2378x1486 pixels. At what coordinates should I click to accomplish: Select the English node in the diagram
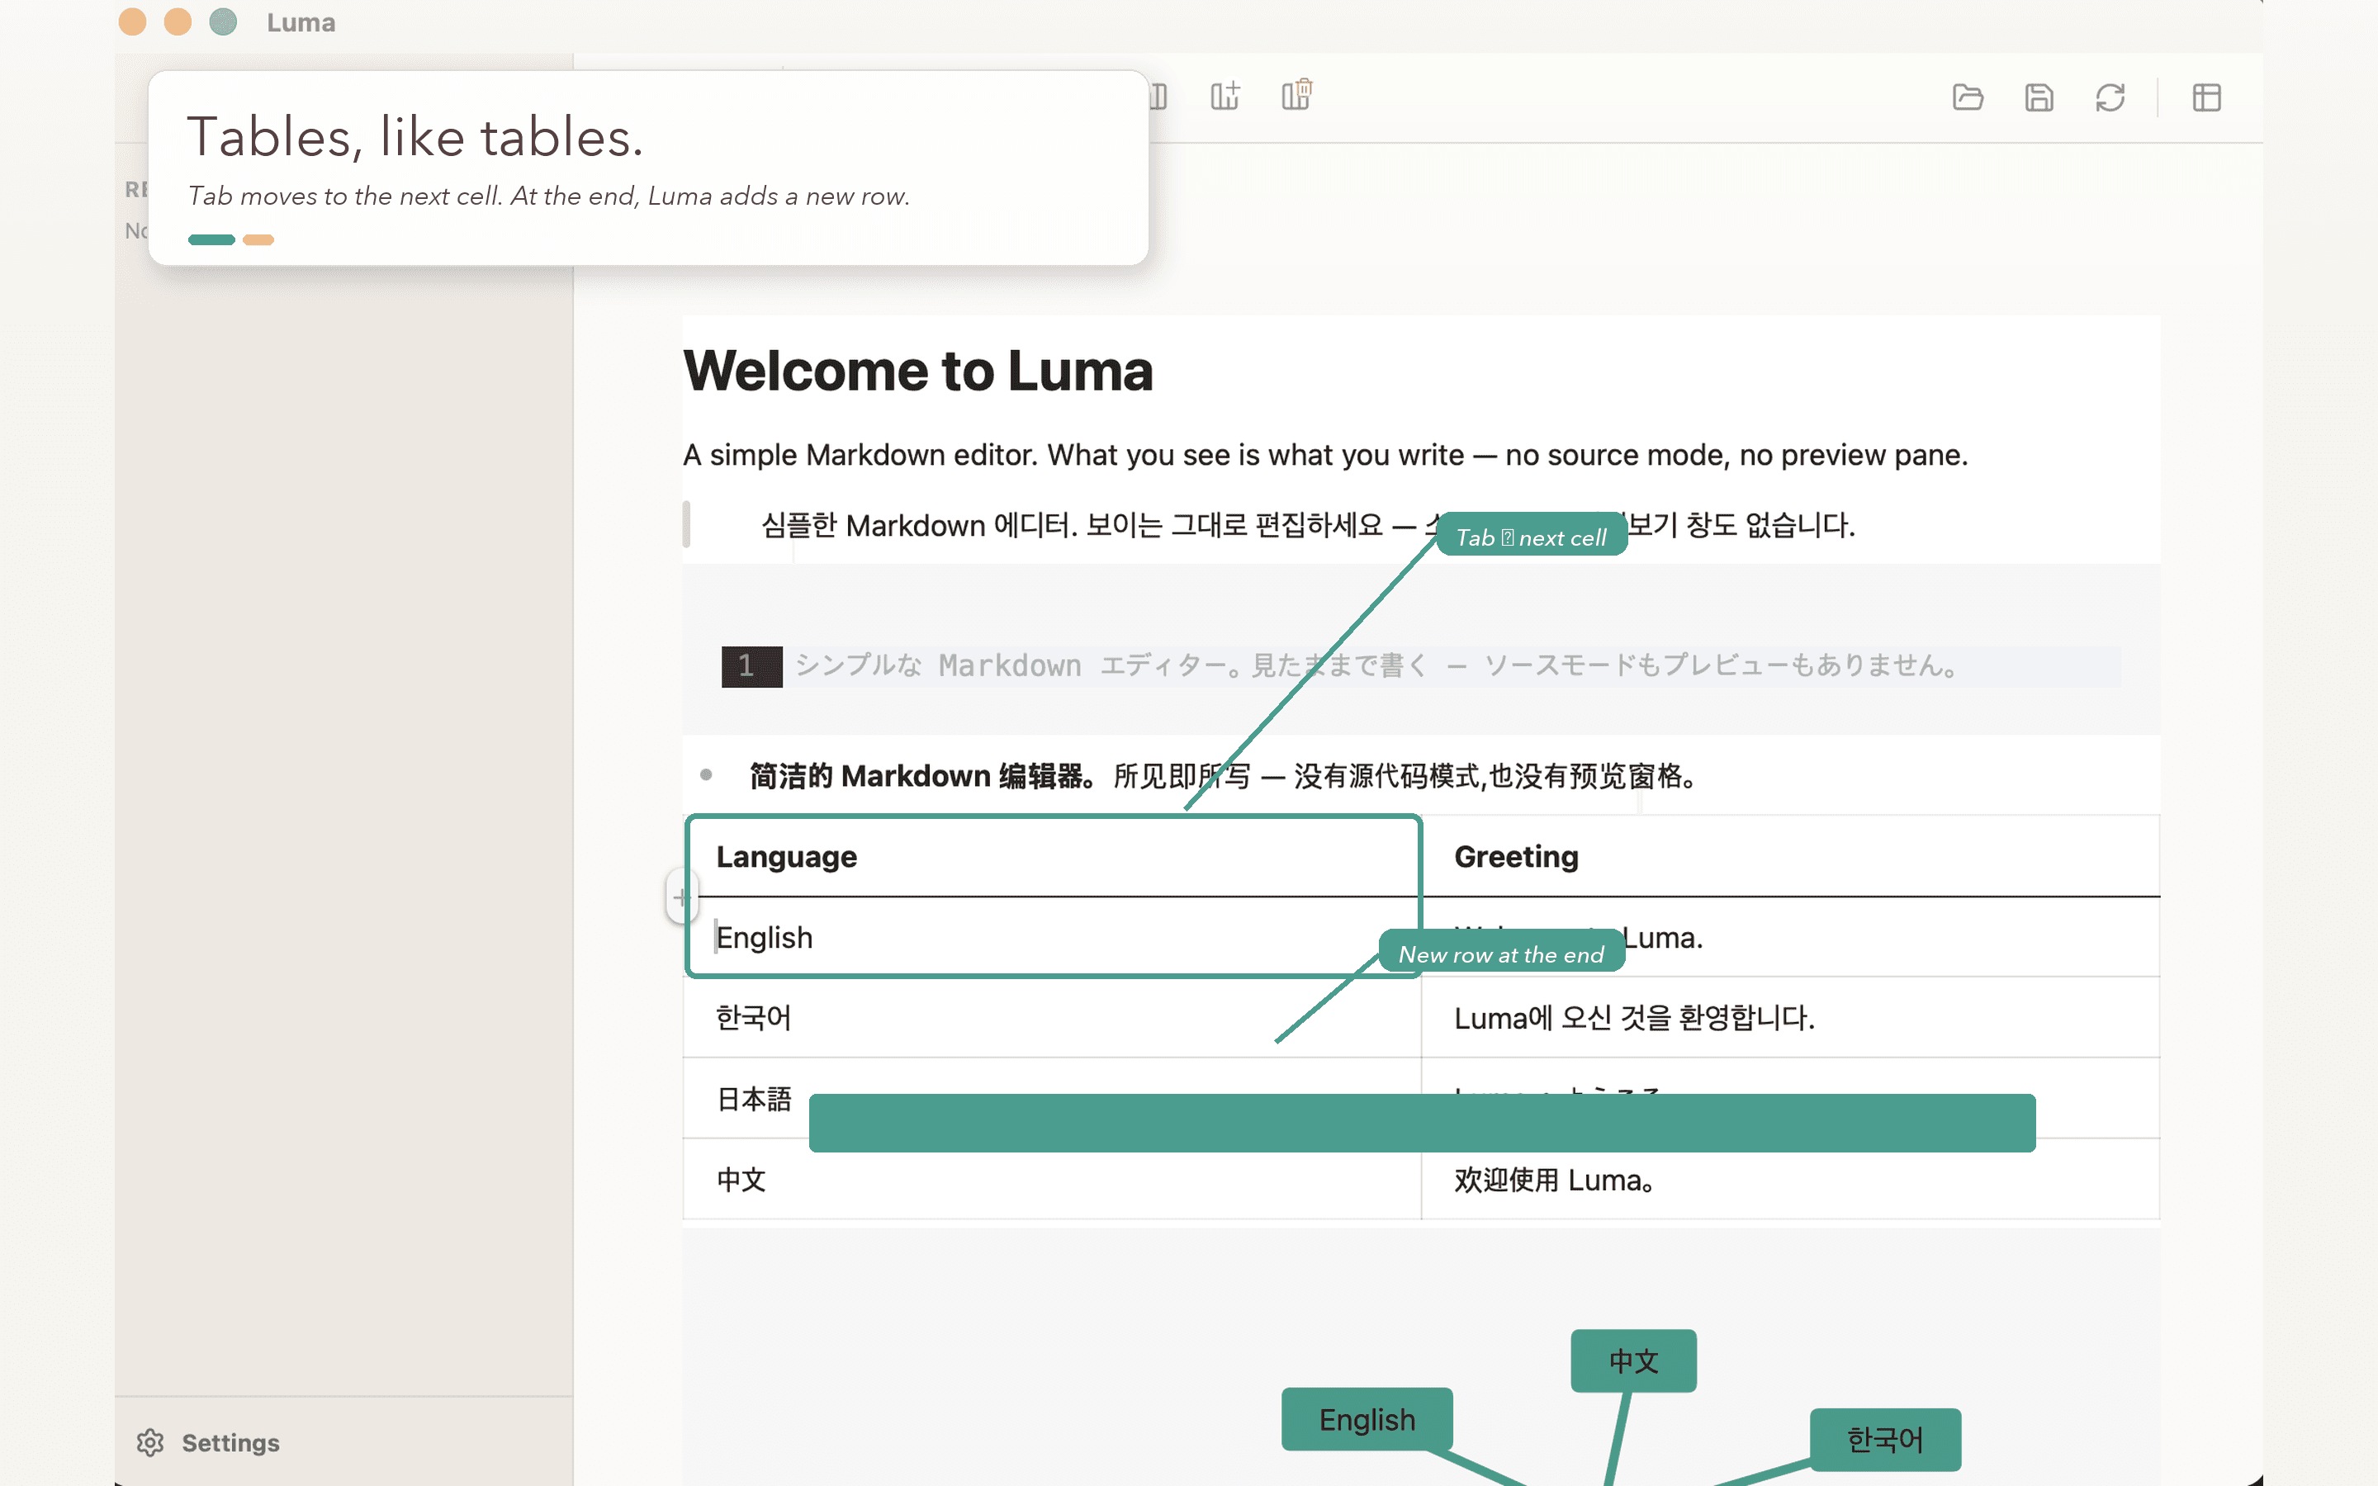pyautogui.click(x=1367, y=1419)
